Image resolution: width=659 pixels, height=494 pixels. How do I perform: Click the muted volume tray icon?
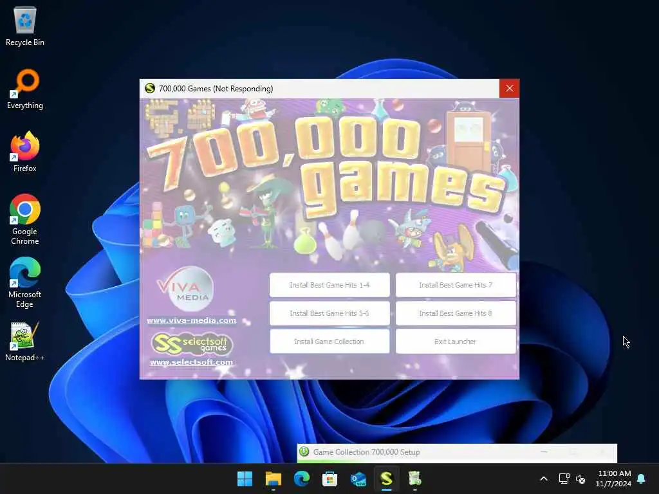pyautogui.click(x=580, y=479)
